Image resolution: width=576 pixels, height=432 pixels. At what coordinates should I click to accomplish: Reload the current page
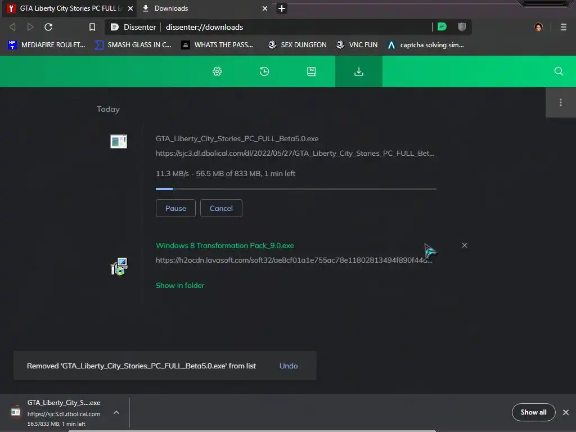[48, 27]
